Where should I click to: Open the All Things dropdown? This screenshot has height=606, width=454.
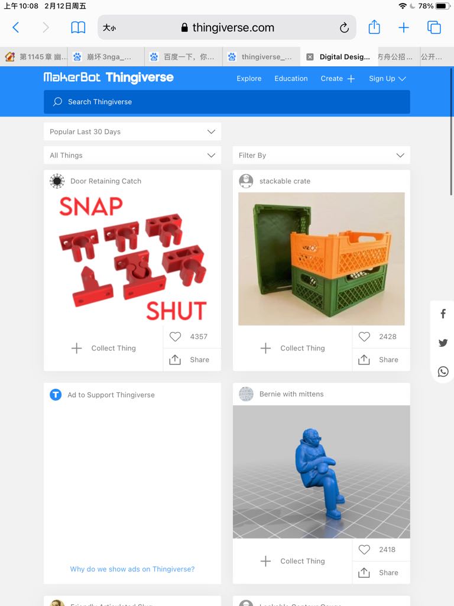132,156
